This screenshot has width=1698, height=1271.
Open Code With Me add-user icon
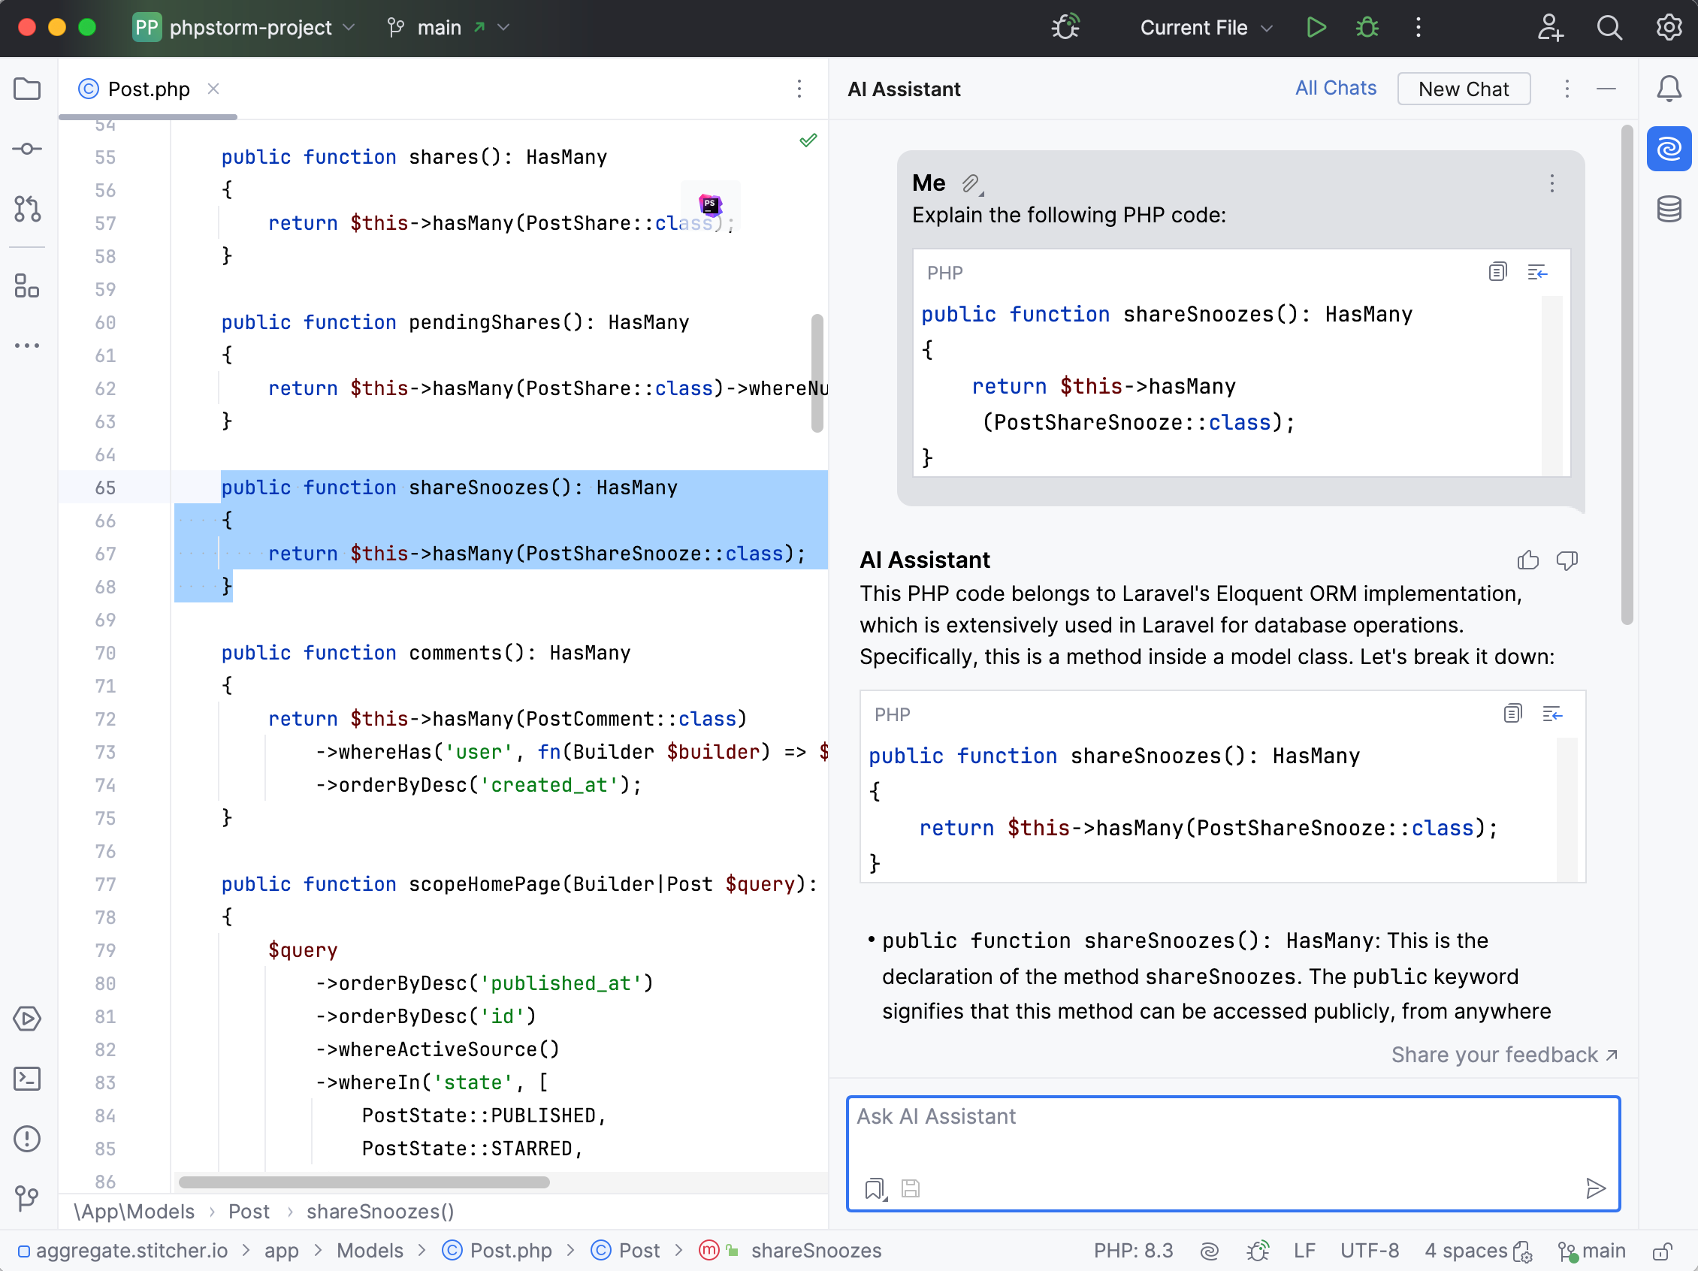(1550, 28)
